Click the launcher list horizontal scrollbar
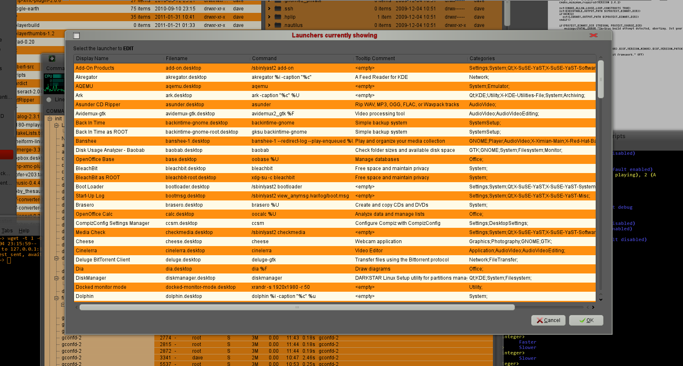The height and width of the screenshot is (366, 683). pyautogui.click(x=297, y=307)
